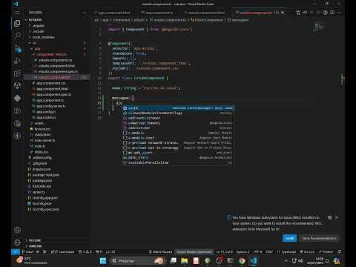Select addEventListener autocomplete suggestion
This screenshot has width=356, height=267.
[x=178, y=118]
